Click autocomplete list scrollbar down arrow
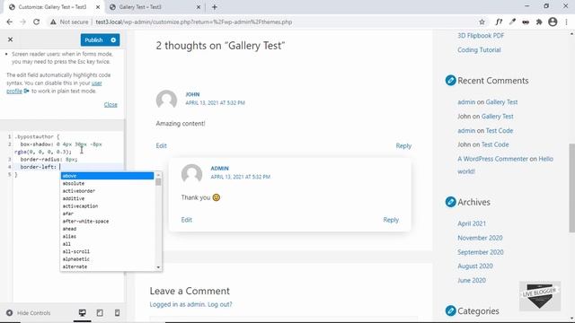This screenshot has height=323, width=575. (158, 267)
